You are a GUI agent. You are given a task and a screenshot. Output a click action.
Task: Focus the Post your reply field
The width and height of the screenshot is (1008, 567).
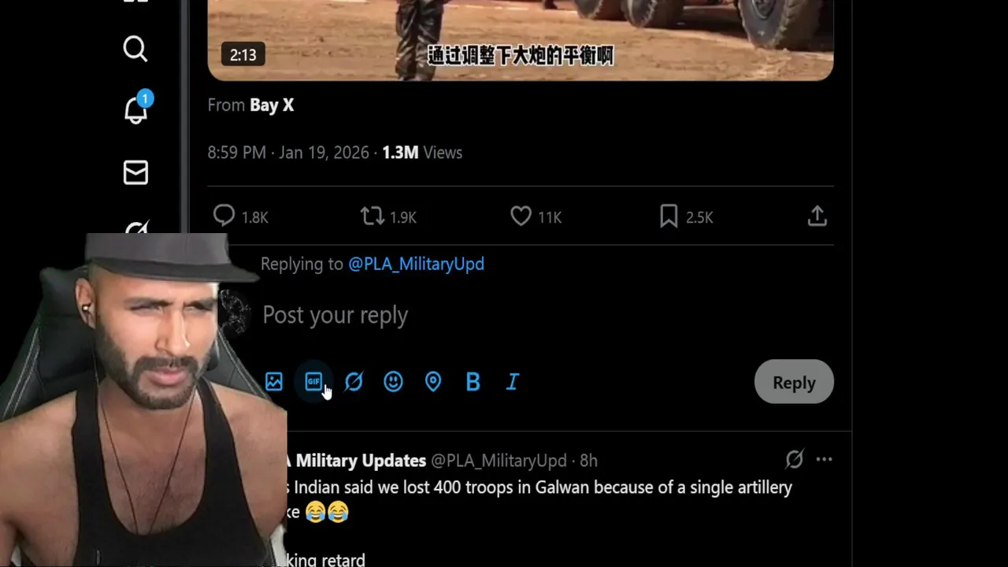543,315
